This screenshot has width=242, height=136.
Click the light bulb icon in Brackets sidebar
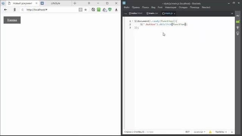[x=238, y=28]
